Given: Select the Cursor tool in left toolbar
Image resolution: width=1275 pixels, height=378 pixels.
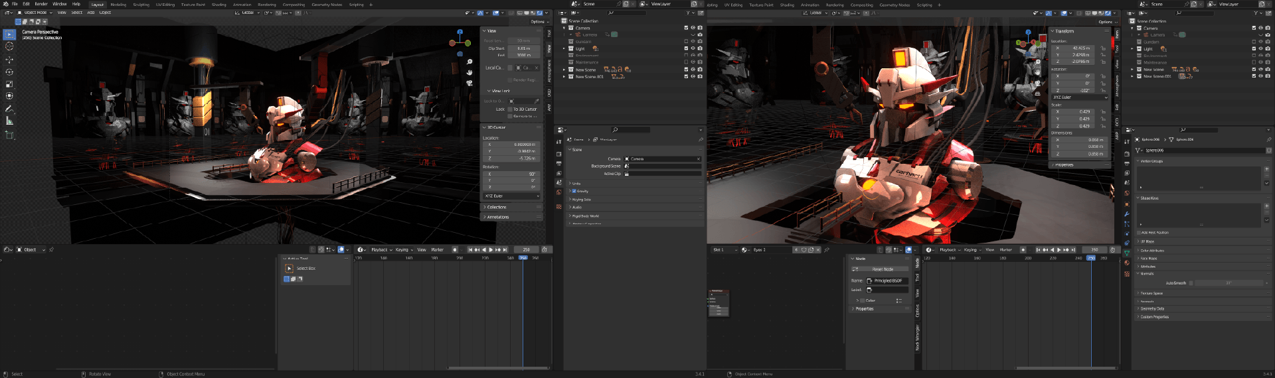Looking at the screenshot, I should (9, 46).
